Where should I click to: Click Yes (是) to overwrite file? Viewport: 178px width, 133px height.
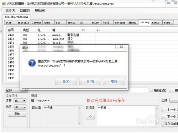(66, 82)
